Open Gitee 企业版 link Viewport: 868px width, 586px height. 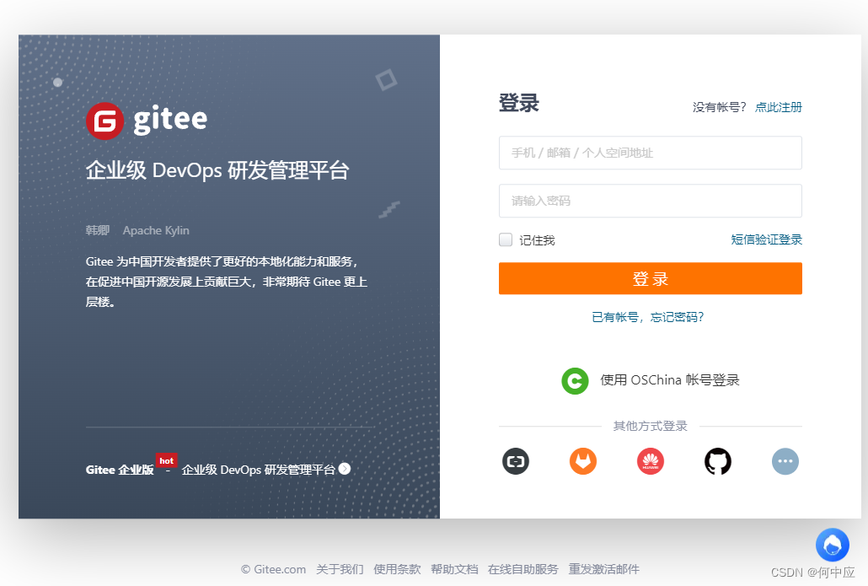tap(120, 470)
